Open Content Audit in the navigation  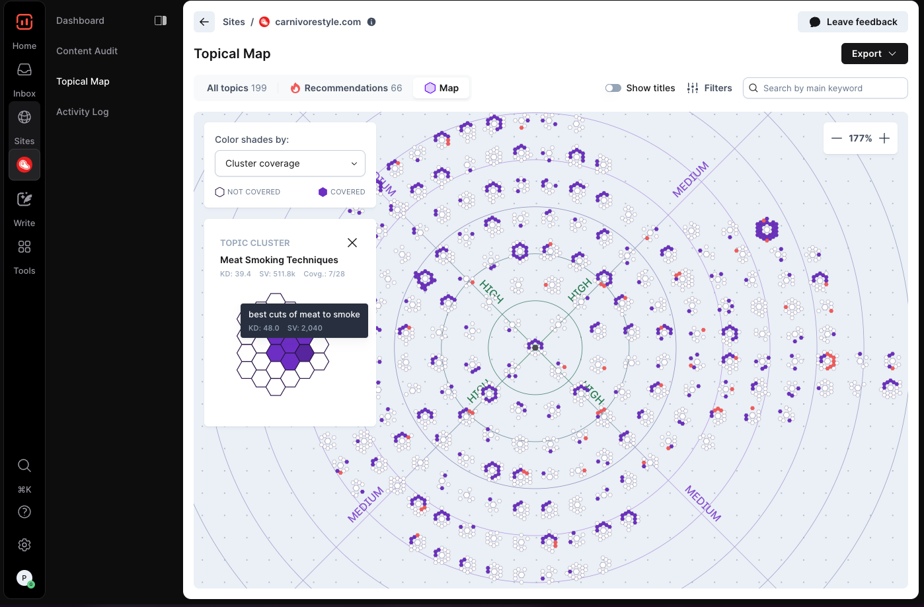pyautogui.click(x=87, y=51)
